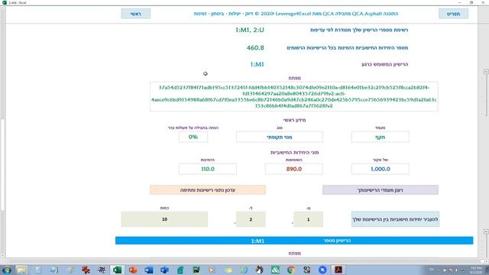The image size is (489, 275).
Task: Click the Windows Start orb
Action: click(6, 270)
